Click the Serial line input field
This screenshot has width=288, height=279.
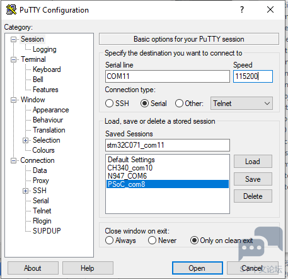(168, 76)
